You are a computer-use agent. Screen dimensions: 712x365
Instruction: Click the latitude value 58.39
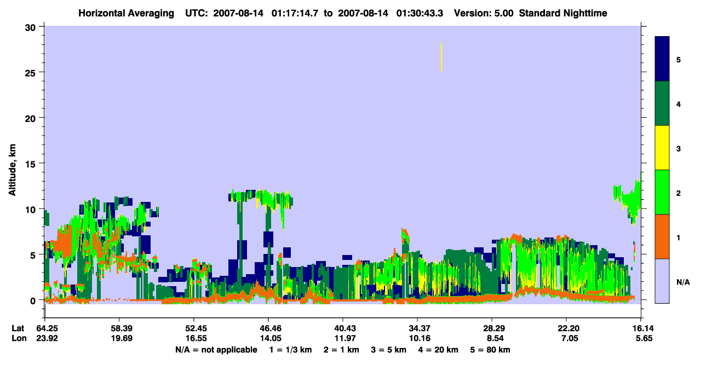(x=119, y=328)
